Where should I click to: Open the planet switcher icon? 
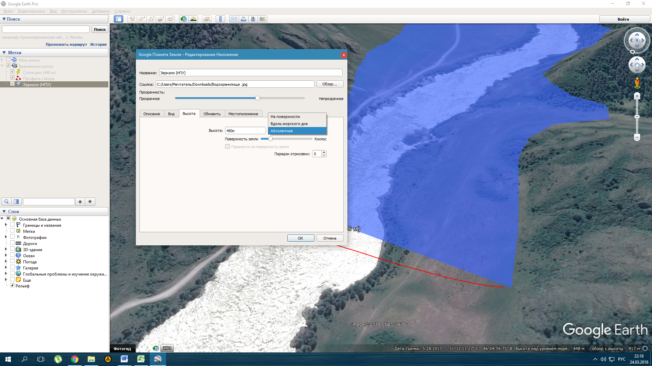coord(207,19)
